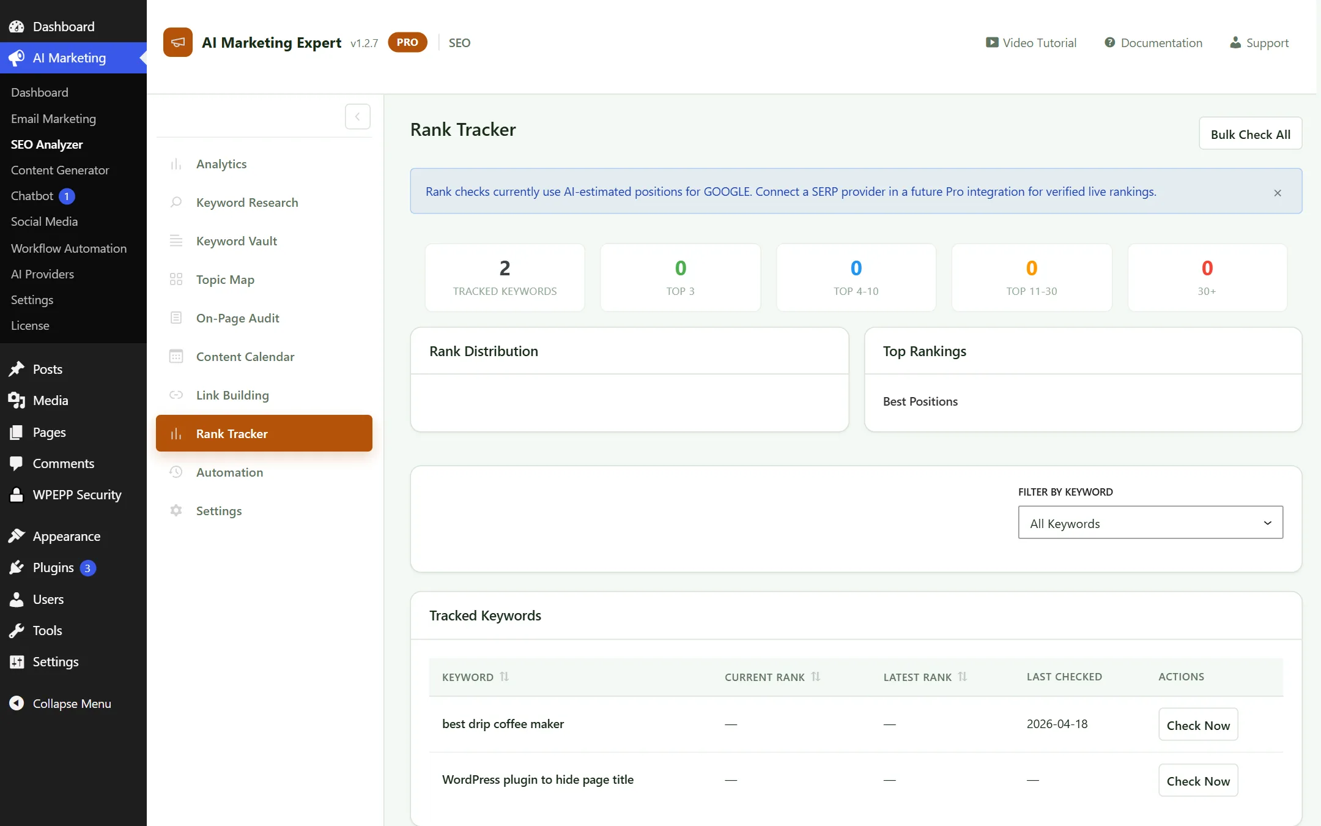Click the 2026-04-18 last checked date

(1057, 724)
